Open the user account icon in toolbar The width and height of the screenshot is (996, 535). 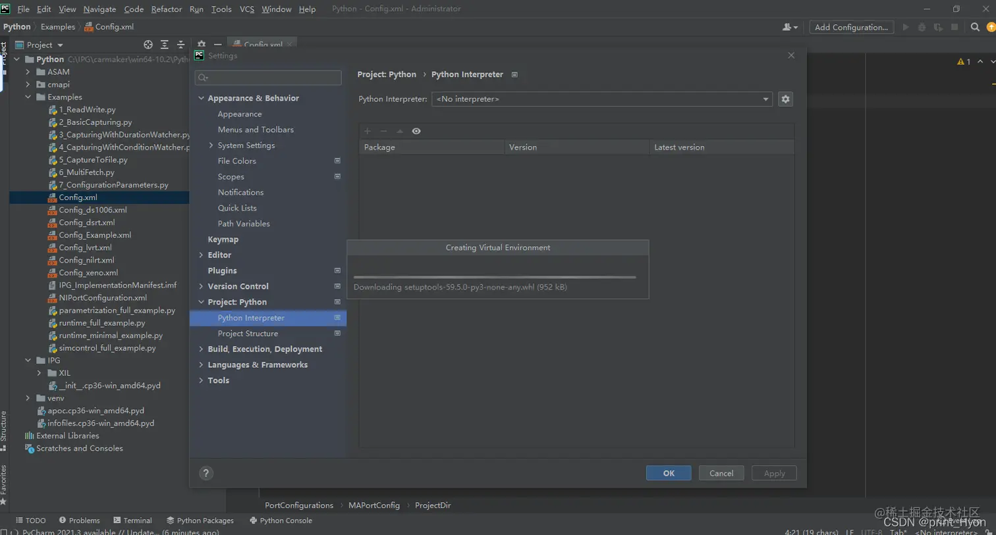tap(789, 27)
